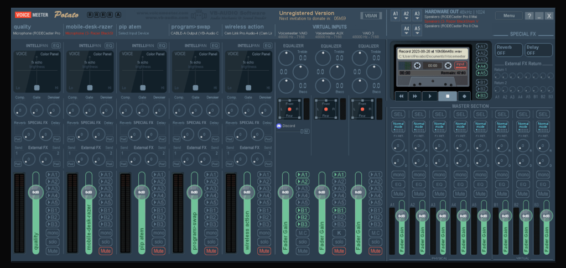Click the Delay knob on mobile-desk-razer strip
Image resolution: width=566 pixels, height=268 pixels.
[98, 134]
